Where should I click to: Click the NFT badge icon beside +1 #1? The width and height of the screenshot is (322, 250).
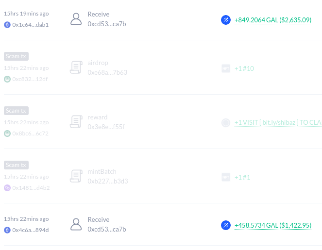coord(226,177)
